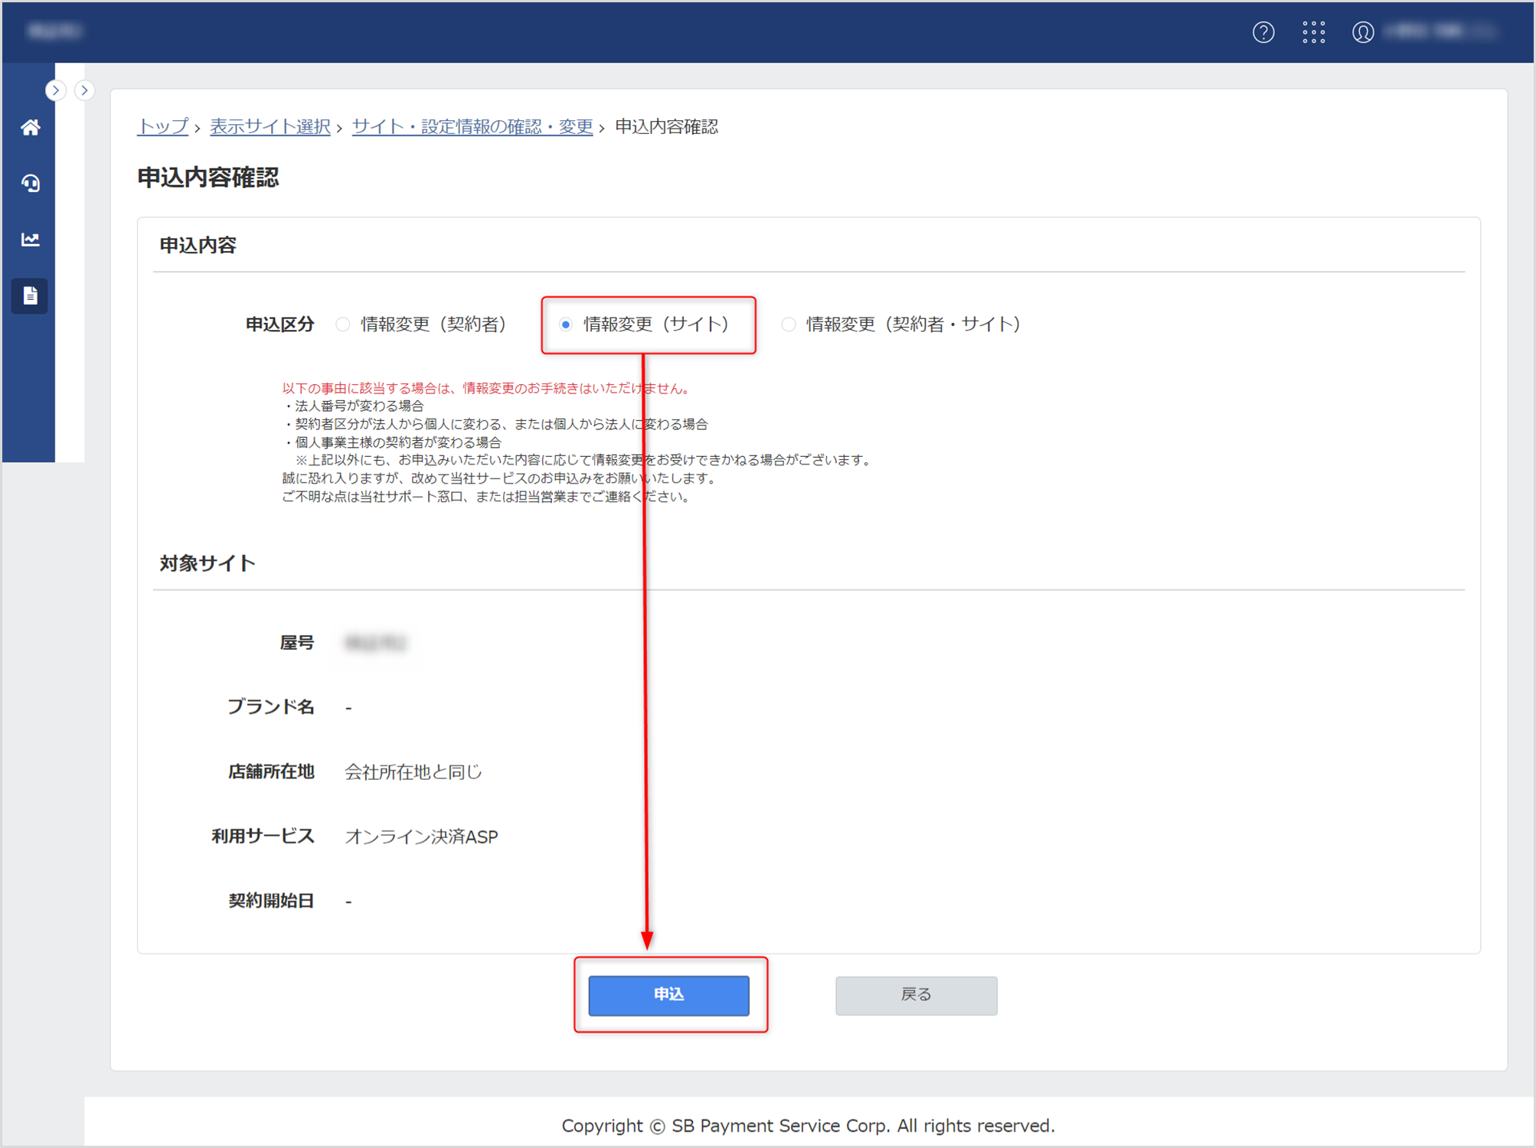The image size is (1536, 1148).
Task: Go to トップ breadcrumb link
Action: (162, 126)
